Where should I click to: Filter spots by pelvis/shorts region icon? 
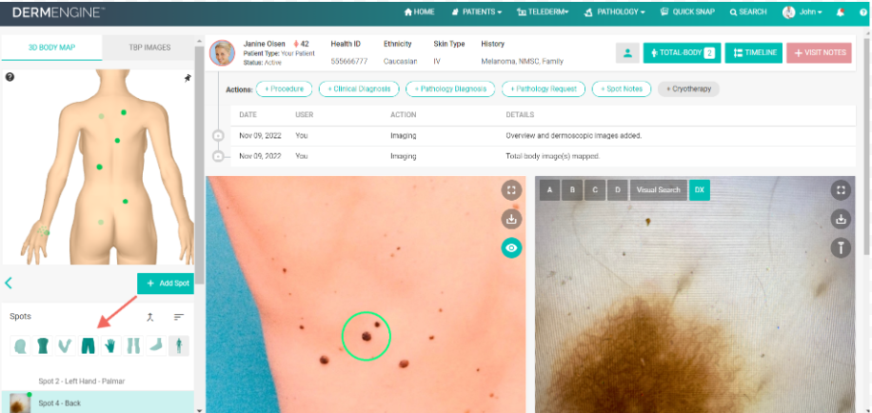(89, 345)
